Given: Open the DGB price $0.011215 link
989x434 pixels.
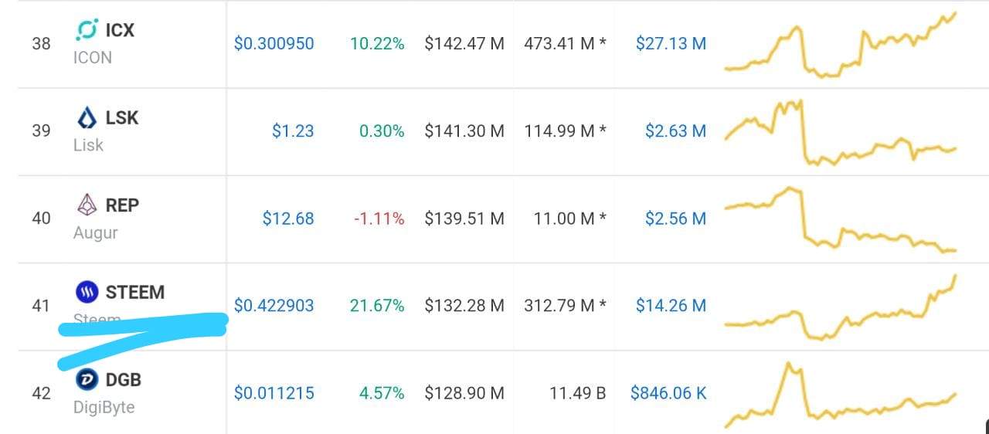Looking at the screenshot, I should click(274, 393).
